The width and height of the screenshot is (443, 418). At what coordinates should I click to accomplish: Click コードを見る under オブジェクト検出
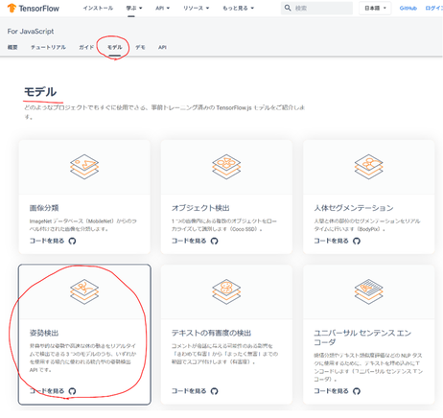click(189, 241)
